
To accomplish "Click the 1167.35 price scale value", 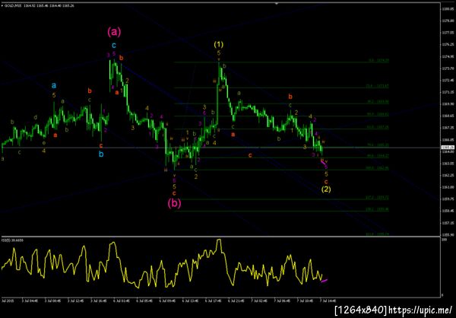I will pos(448,128).
